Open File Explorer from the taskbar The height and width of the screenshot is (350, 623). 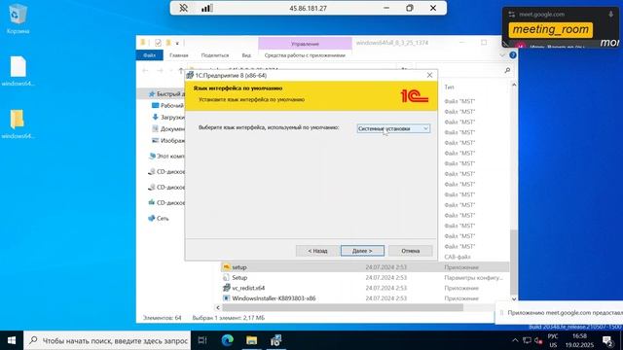pos(251,340)
